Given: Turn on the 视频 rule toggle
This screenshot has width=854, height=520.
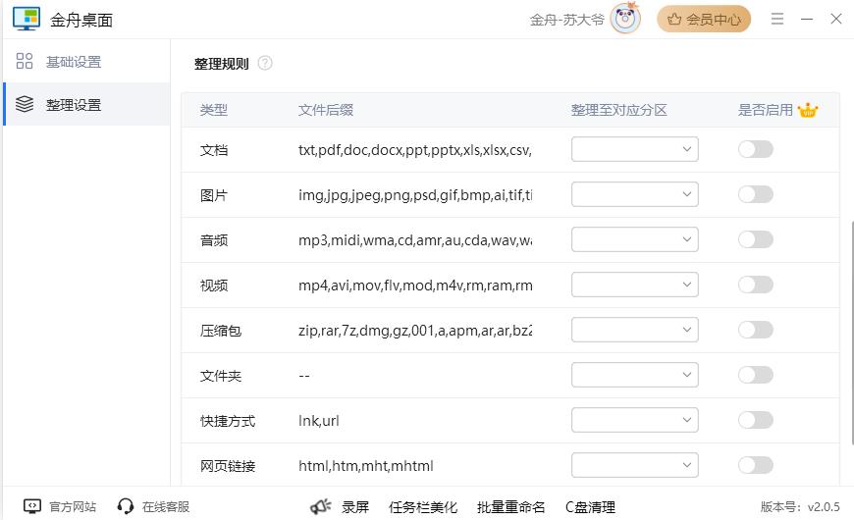Looking at the screenshot, I should (x=756, y=285).
